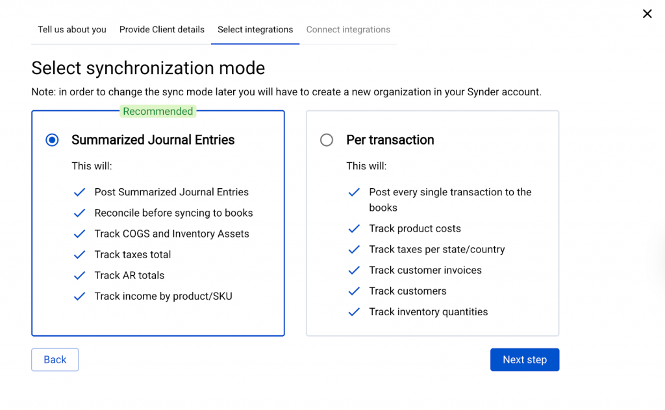
Task: Click checkmark next to Track product costs
Action: click(x=355, y=229)
